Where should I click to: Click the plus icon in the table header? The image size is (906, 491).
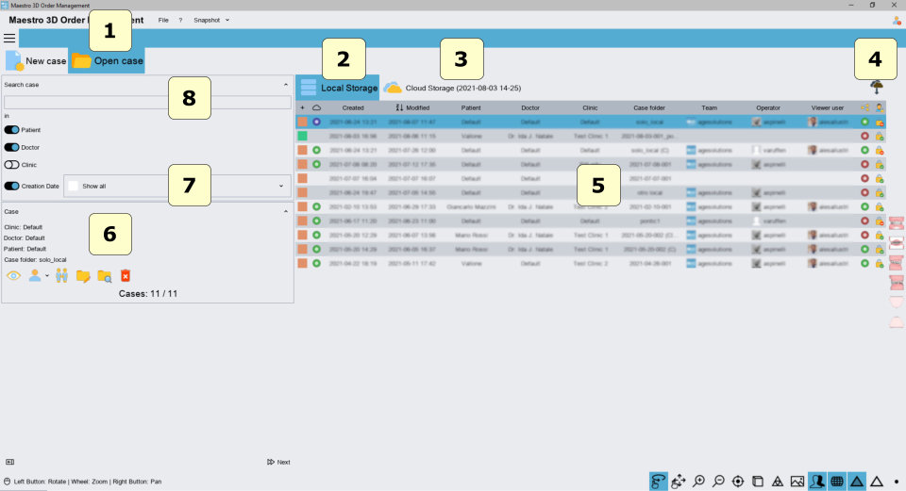302,107
